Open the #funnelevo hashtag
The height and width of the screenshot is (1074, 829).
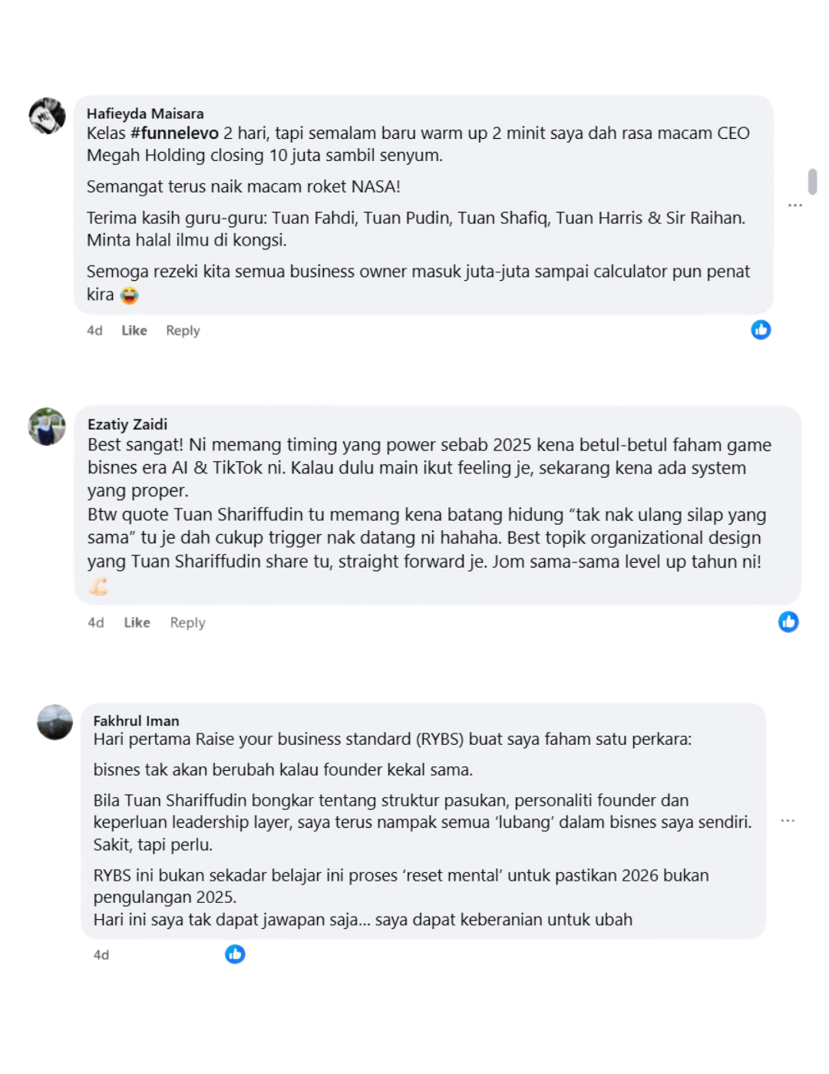coord(174,133)
